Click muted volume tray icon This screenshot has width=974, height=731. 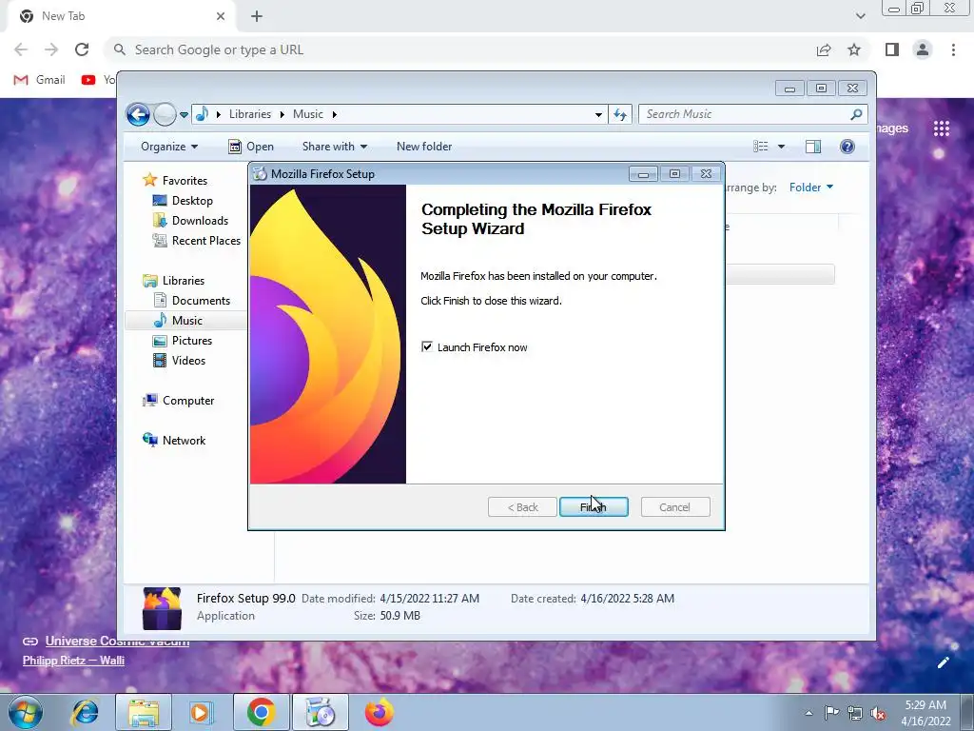(878, 713)
